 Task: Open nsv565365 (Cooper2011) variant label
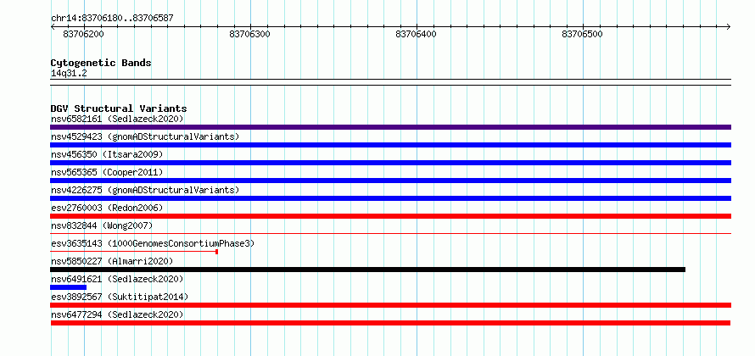(x=107, y=172)
